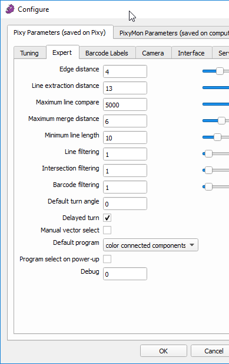Click the Minimum line length slider handle
This screenshot has height=364, width=229.
[217, 137]
